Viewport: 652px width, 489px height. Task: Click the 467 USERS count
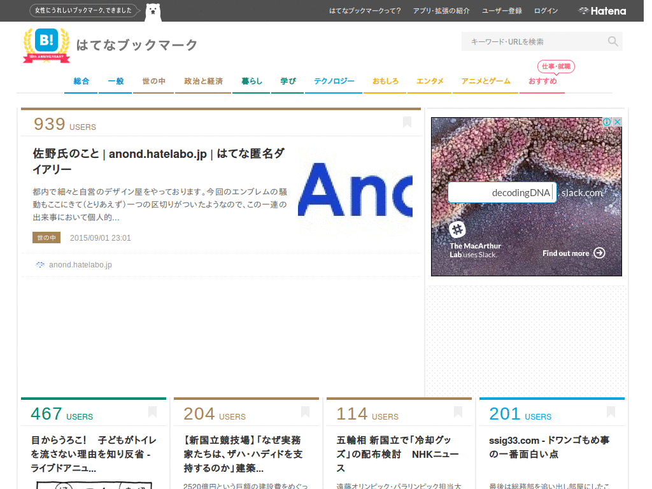click(x=62, y=414)
